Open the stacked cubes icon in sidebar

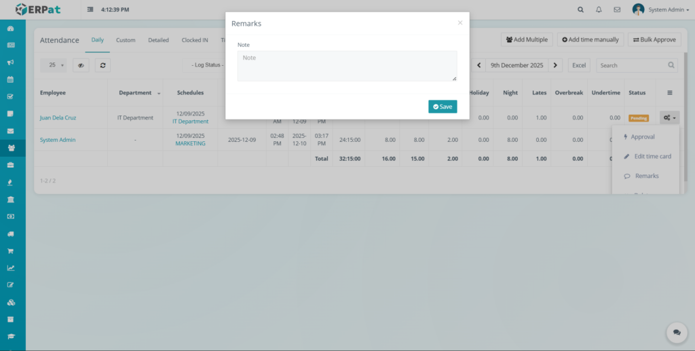tap(11, 302)
